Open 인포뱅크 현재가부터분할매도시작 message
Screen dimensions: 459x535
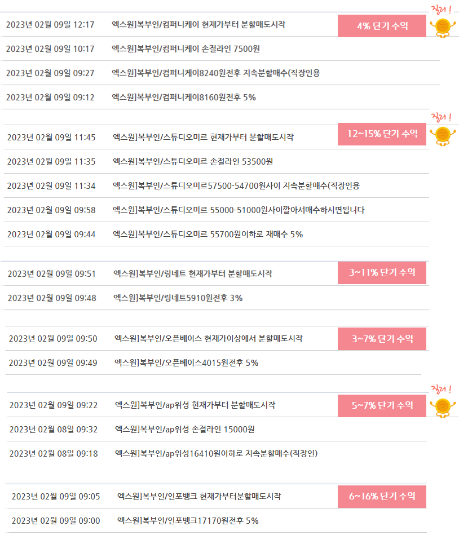tap(199, 497)
